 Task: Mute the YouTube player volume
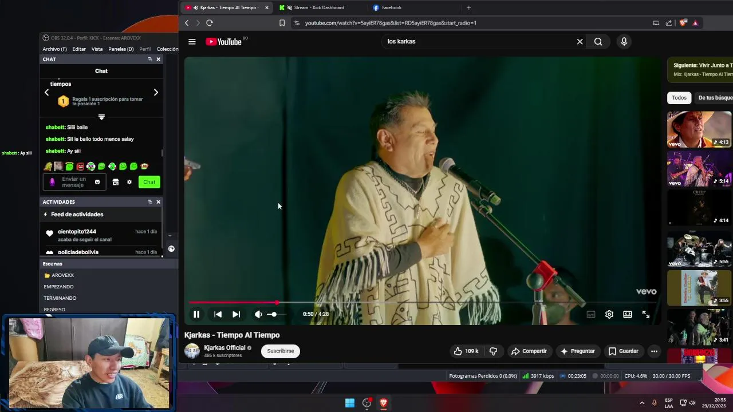coord(258,314)
